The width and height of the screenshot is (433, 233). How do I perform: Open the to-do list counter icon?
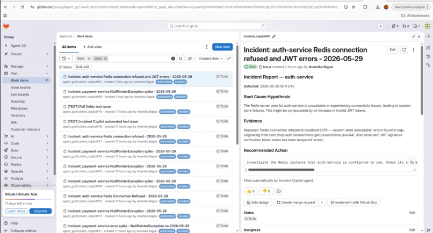pos(416,26)
